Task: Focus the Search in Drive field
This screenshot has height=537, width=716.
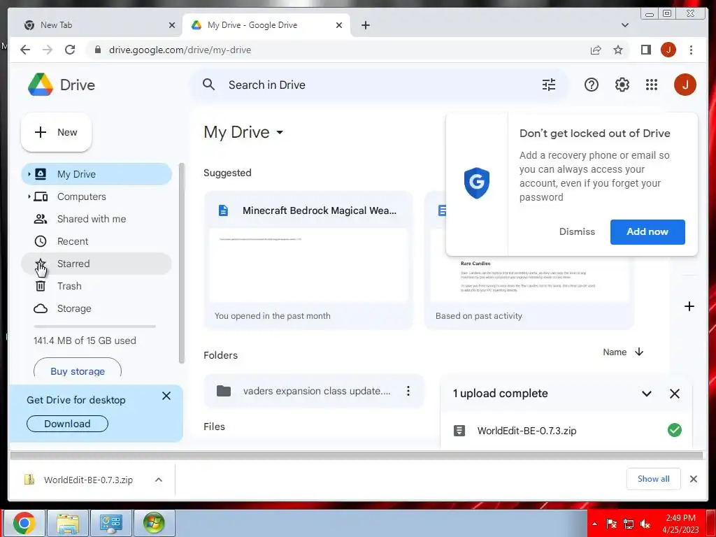Action: pyautogui.click(x=378, y=85)
